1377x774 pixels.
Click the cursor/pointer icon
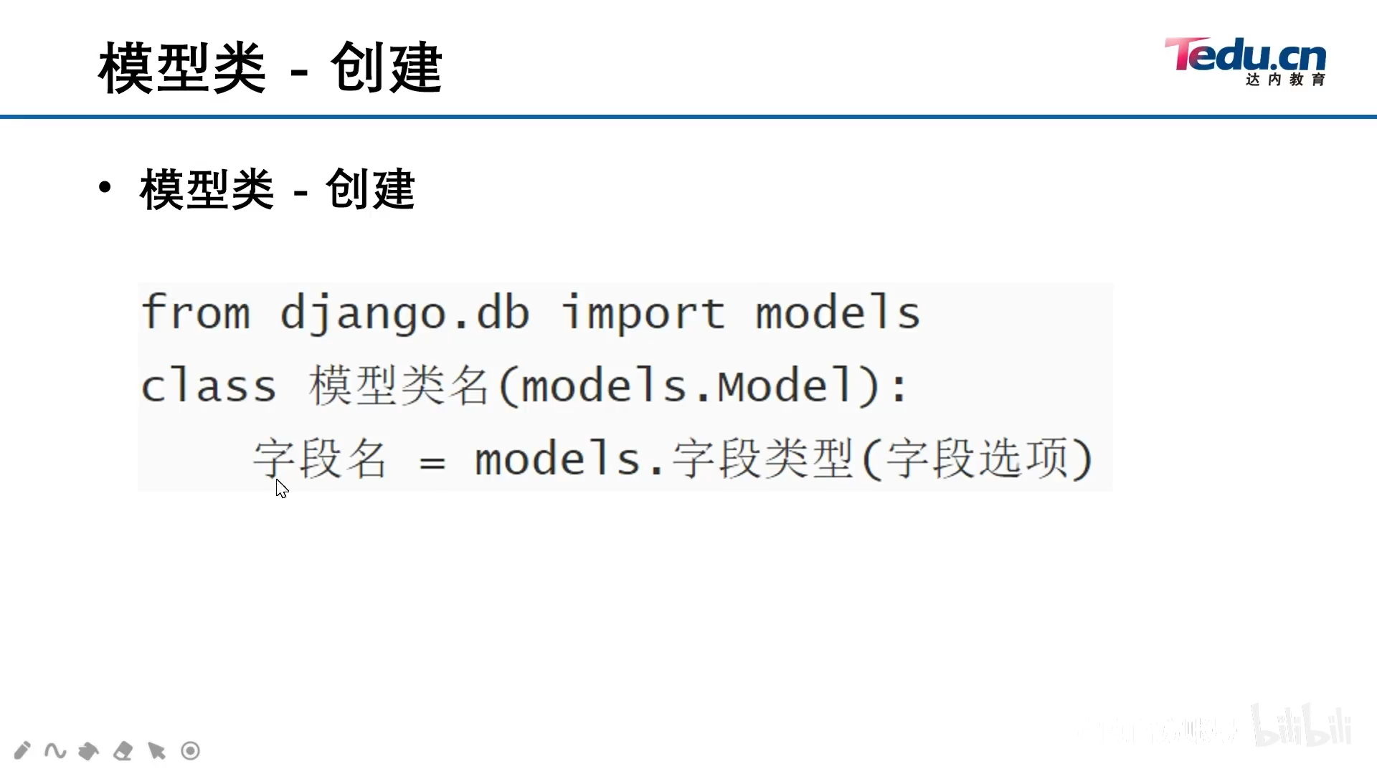click(x=154, y=750)
